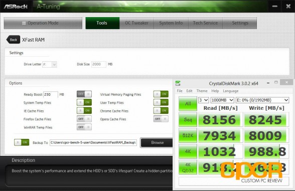
Task: Minimize the CrystalDiskMark window
Action: [268, 83]
